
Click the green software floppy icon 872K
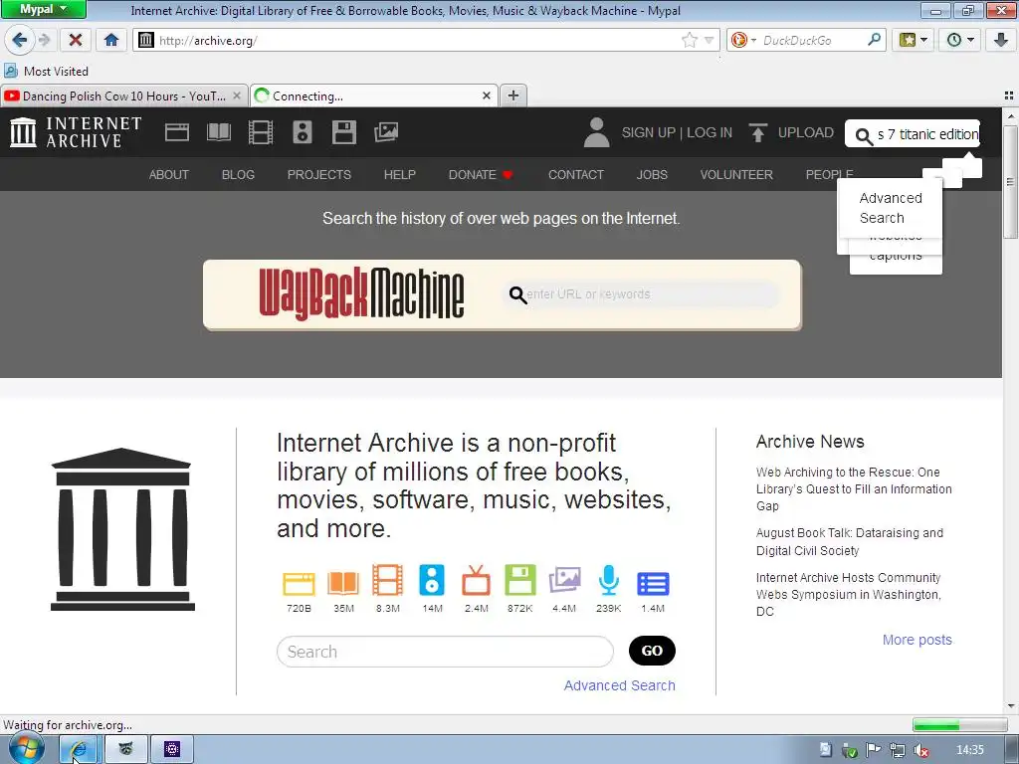(x=520, y=580)
